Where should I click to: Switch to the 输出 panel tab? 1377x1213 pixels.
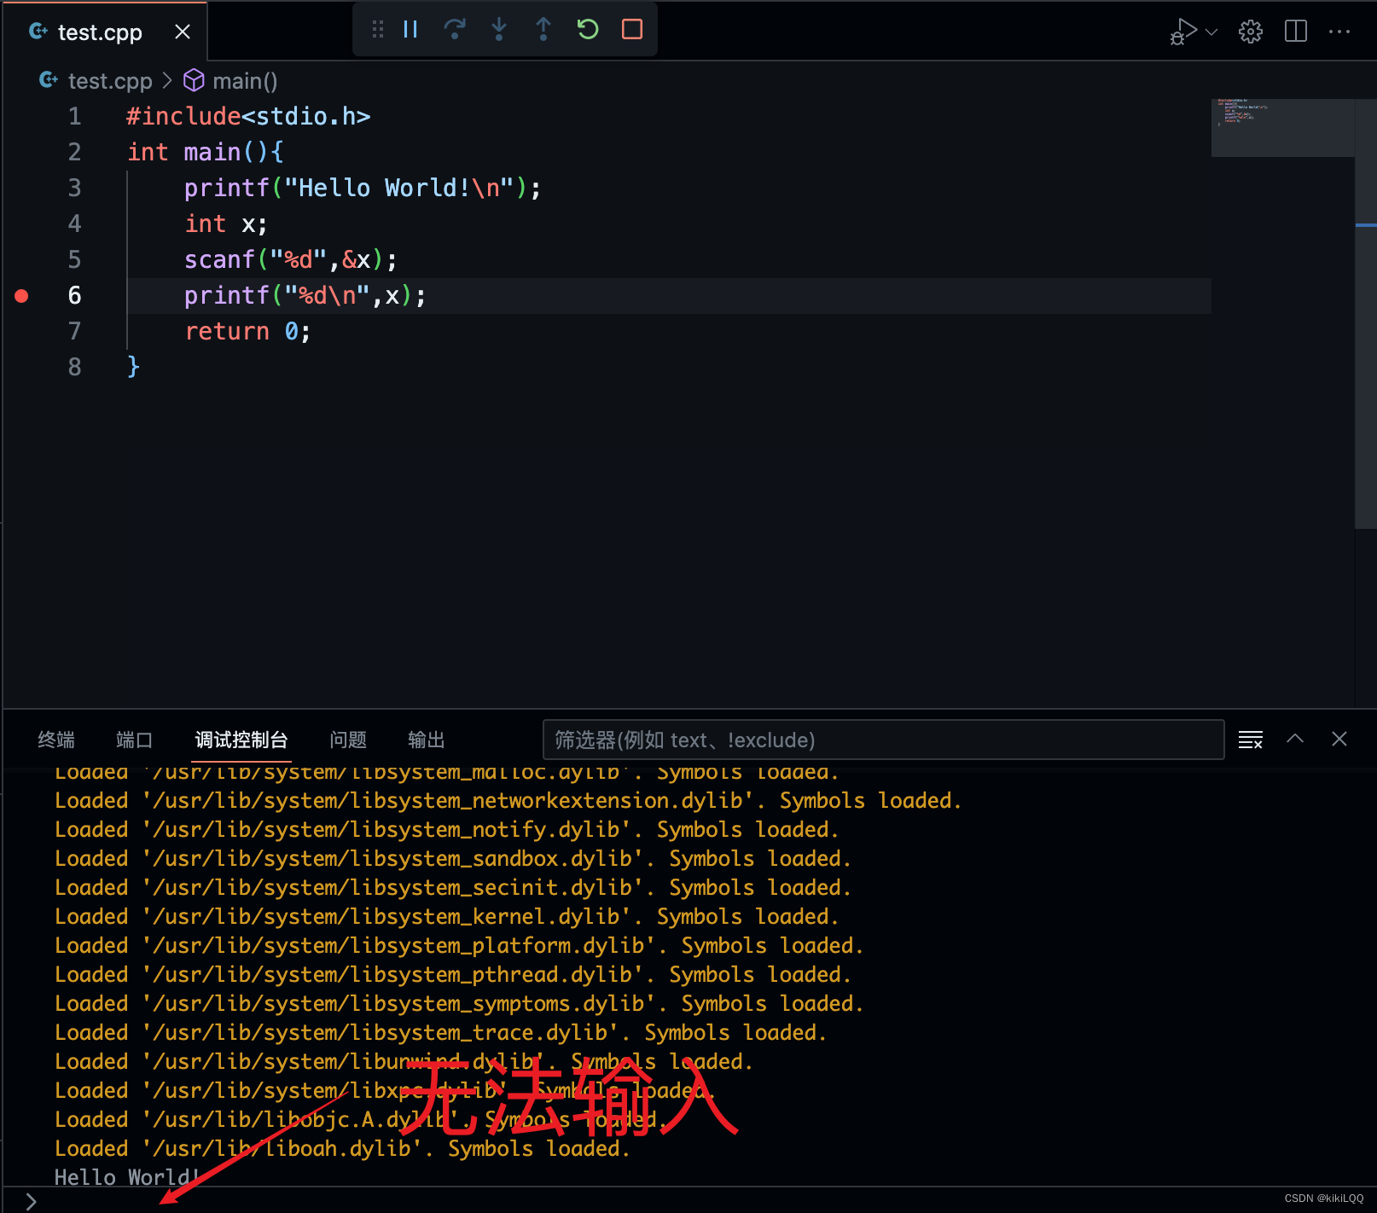(427, 740)
